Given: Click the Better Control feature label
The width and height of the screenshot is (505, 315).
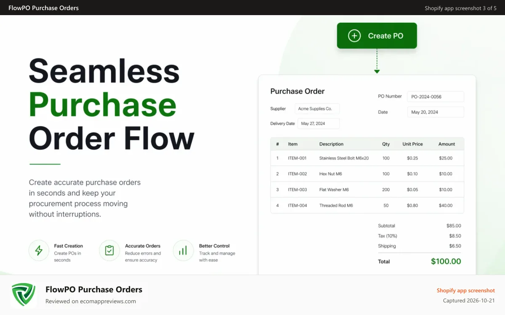Looking at the screenshot, I should (214, 246).
